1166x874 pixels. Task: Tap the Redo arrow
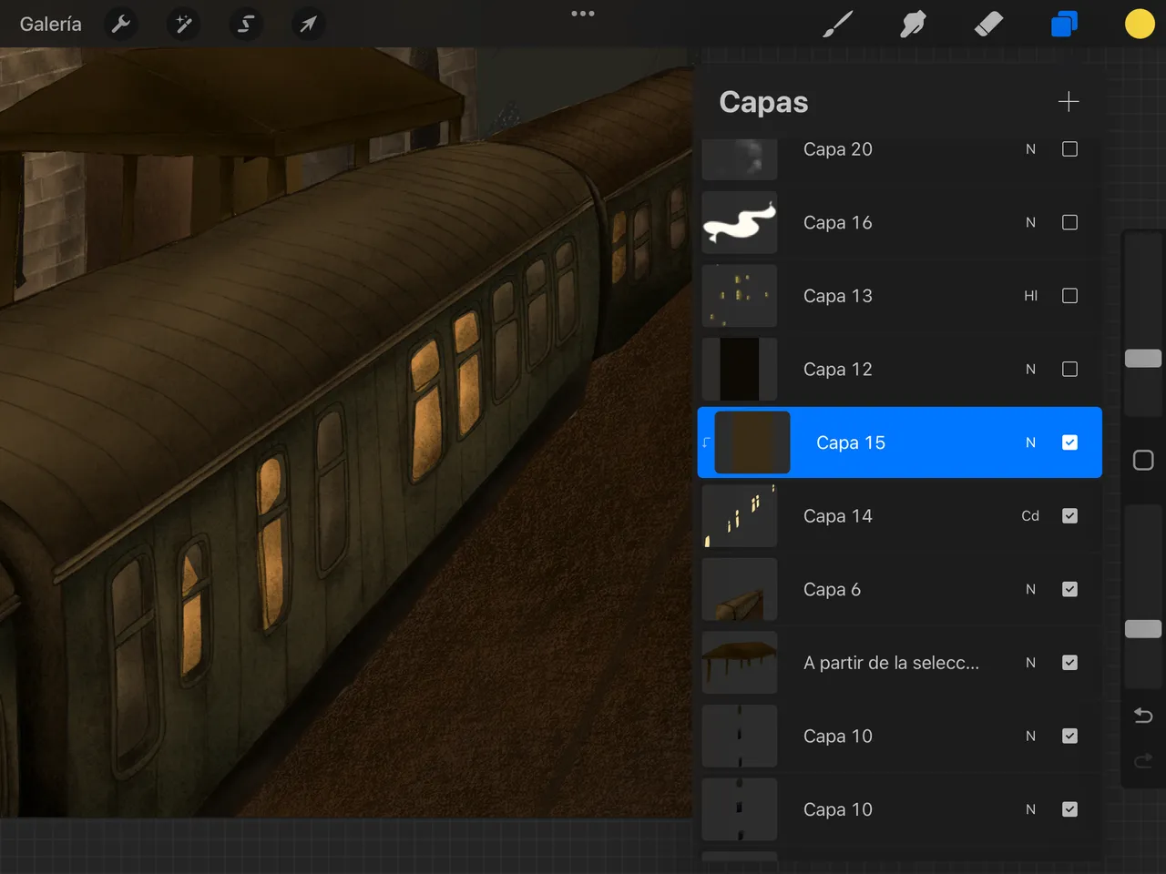pos(1143,760)
